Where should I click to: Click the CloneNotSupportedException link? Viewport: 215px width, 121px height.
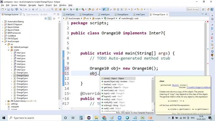pyautogui.click(x=199, y=87)
